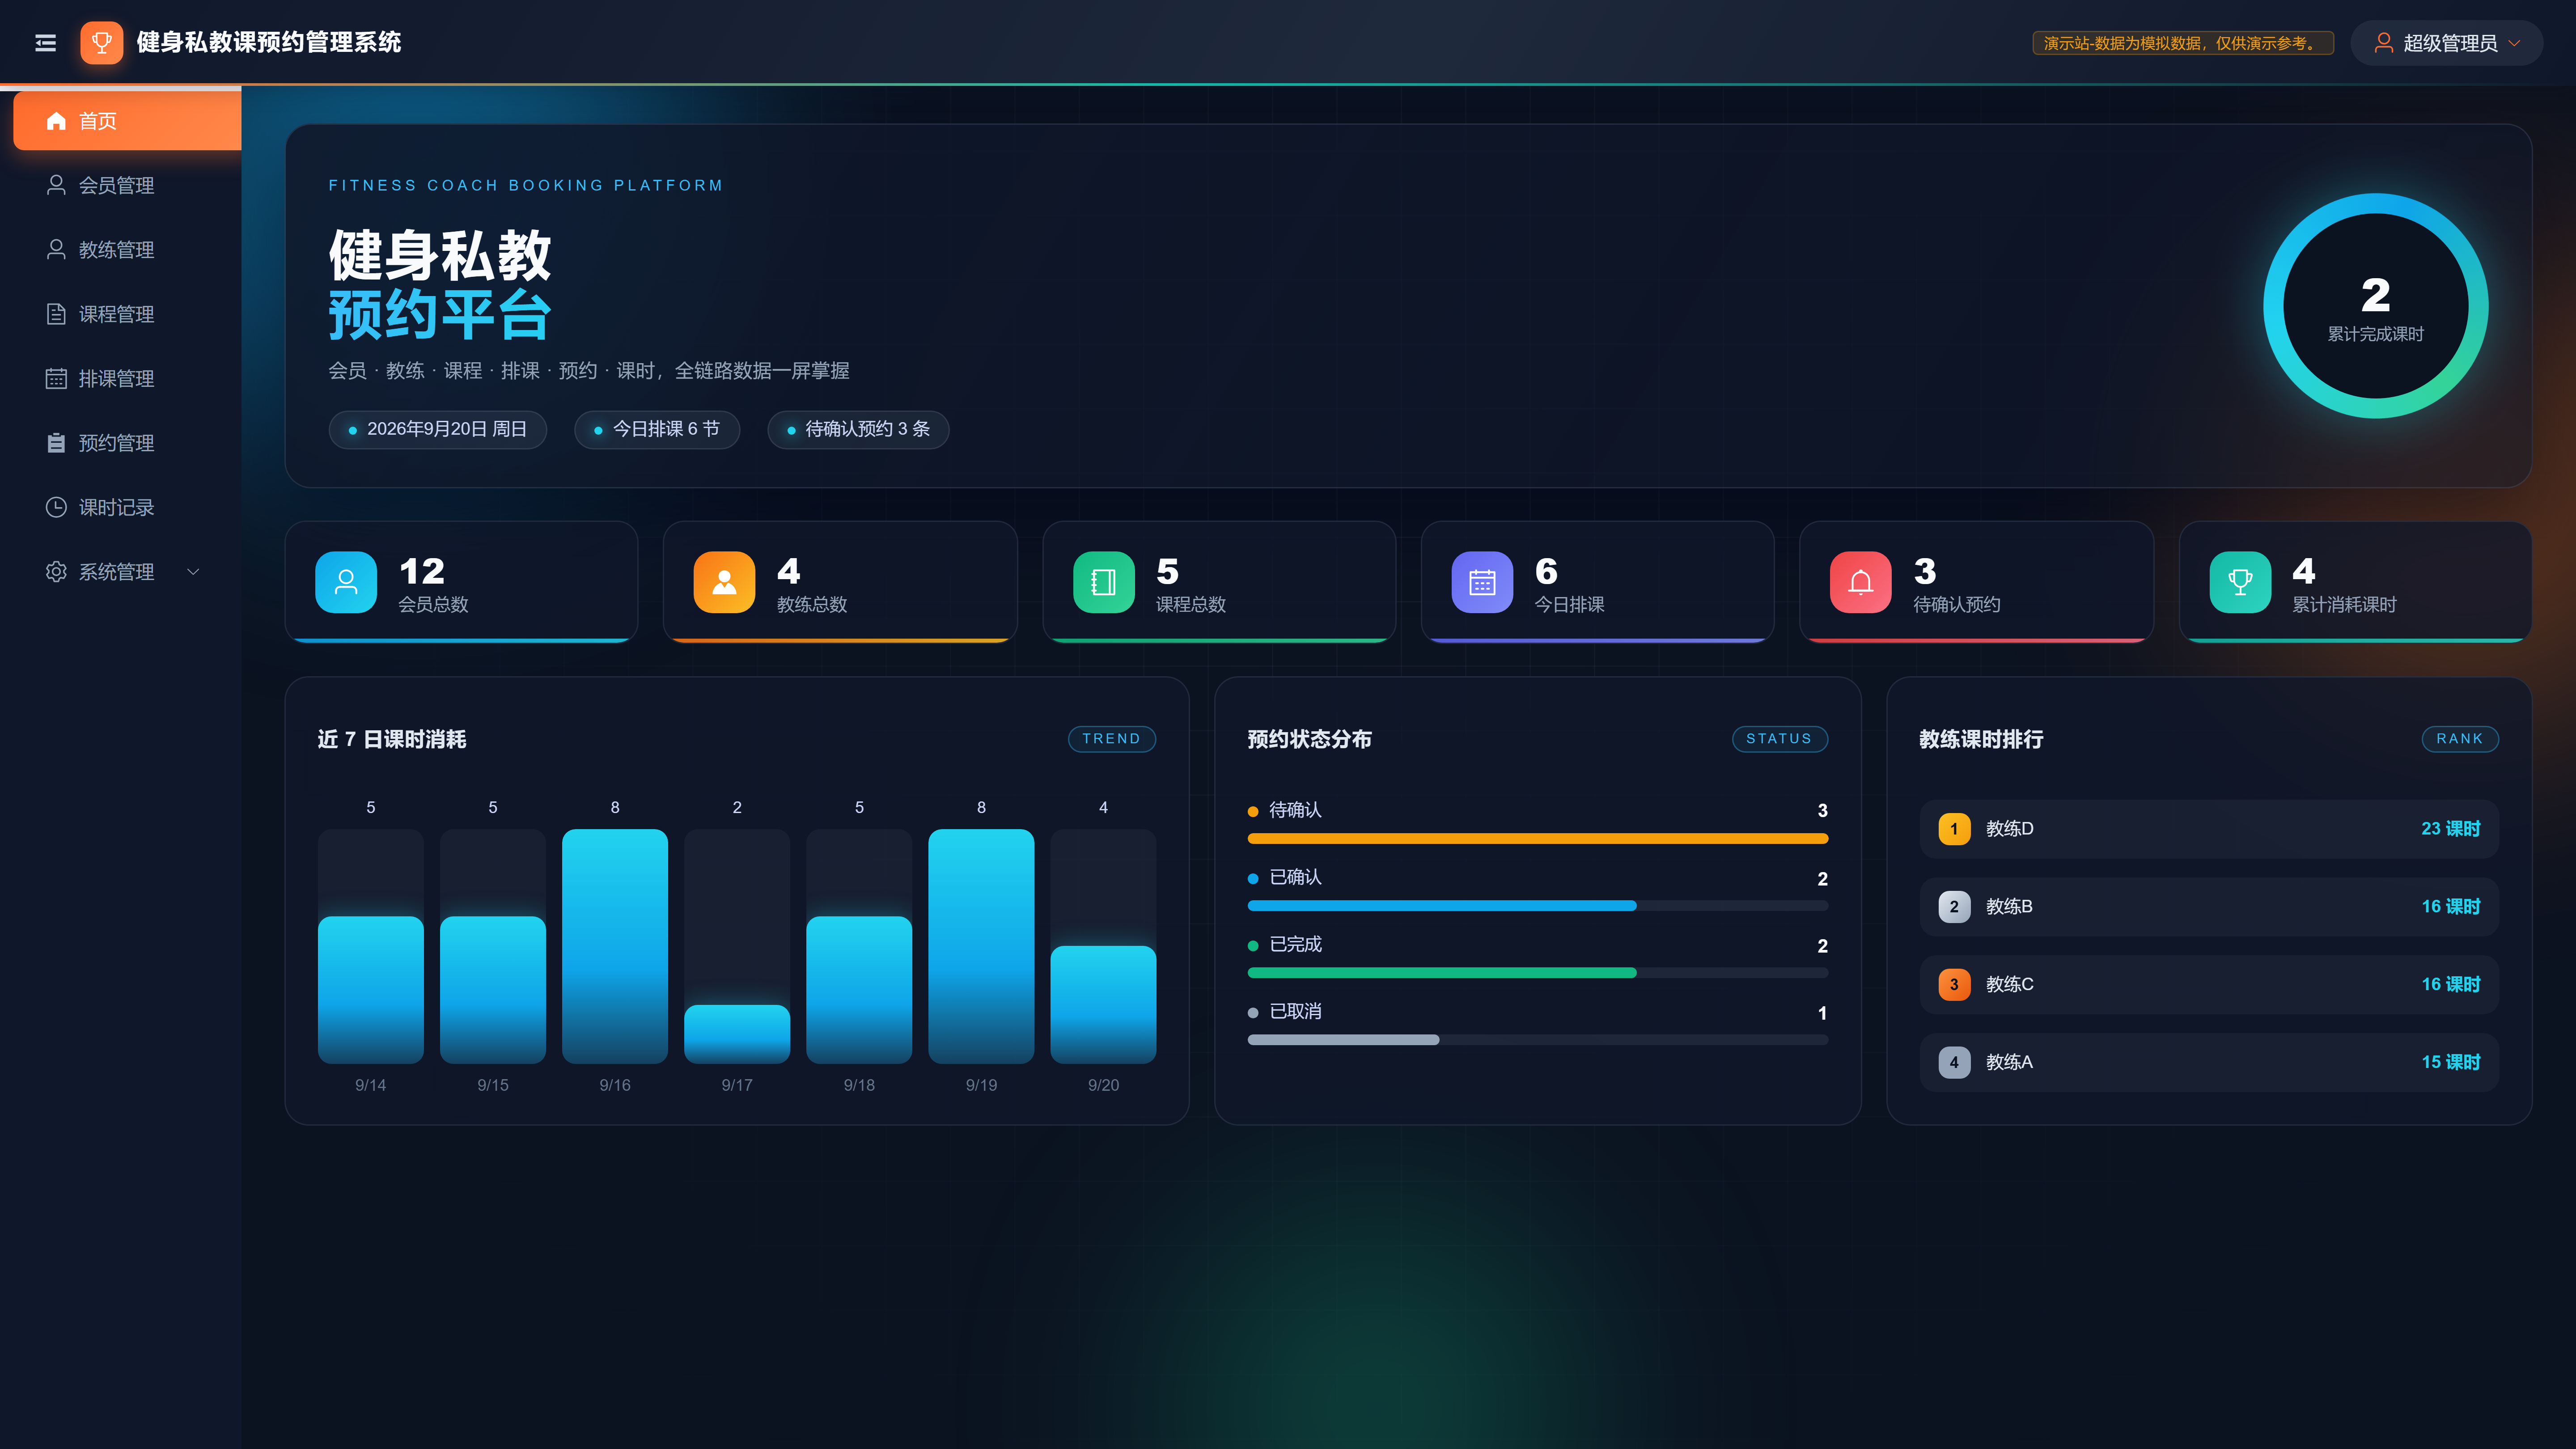Viewport: 2576px width, 1449px height.
Task: Click the 待确认预约 3 条 pill
Action: (x=858, y=429)
